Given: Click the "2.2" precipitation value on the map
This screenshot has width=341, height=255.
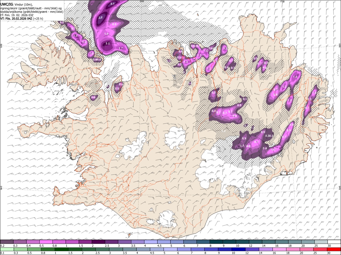Looking at the screenshot, I should click(x=108, y=43).
